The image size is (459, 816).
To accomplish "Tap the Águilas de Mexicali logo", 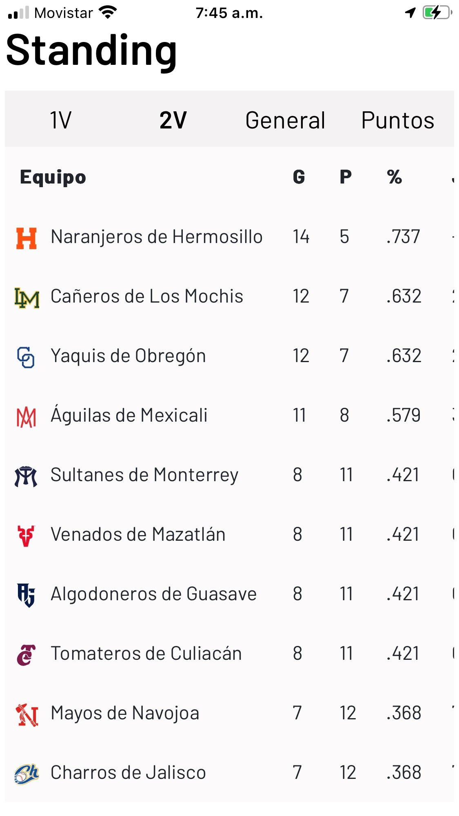I will (27, 417).
